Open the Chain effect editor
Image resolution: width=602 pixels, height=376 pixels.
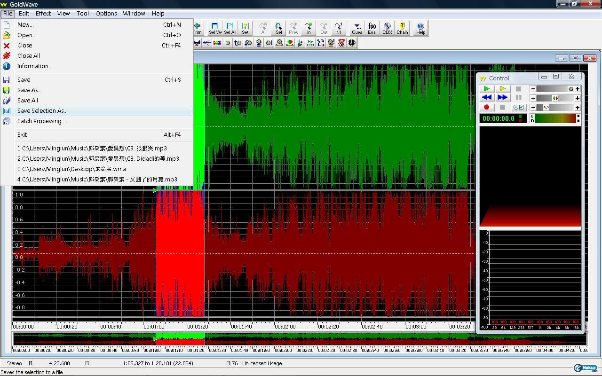[402, 28]
